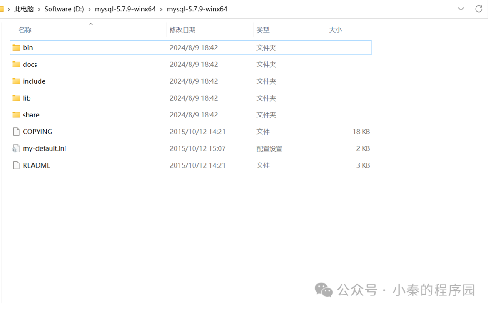Click the modified date of the share folder

[194, 115]
